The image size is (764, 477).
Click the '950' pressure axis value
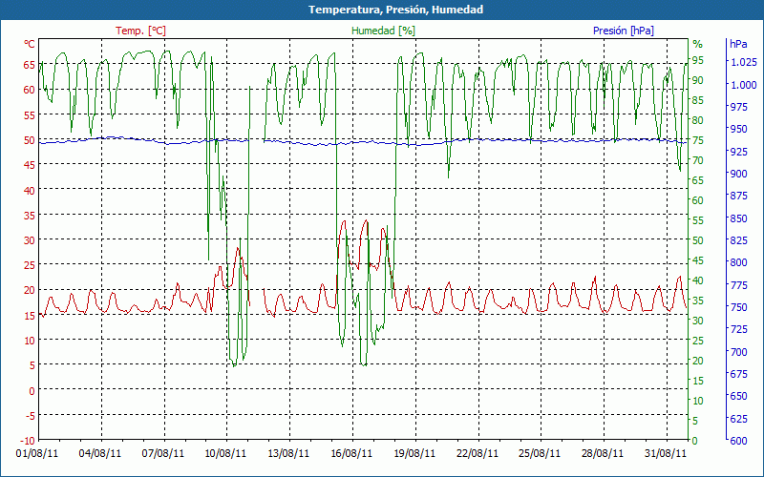[738, 129]
